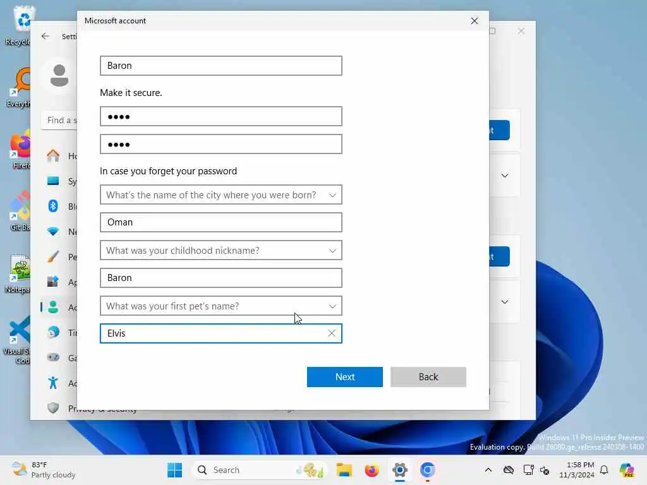This screenshot has height=485, width=647.
Task: Click the cloud sync tray icon
Action: (x=509, y=470)
